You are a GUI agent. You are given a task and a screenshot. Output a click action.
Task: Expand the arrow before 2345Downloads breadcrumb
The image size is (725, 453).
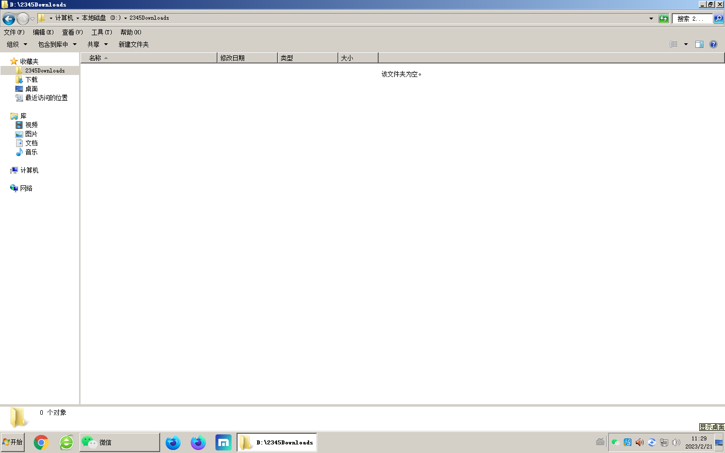[x=125, y=18]
